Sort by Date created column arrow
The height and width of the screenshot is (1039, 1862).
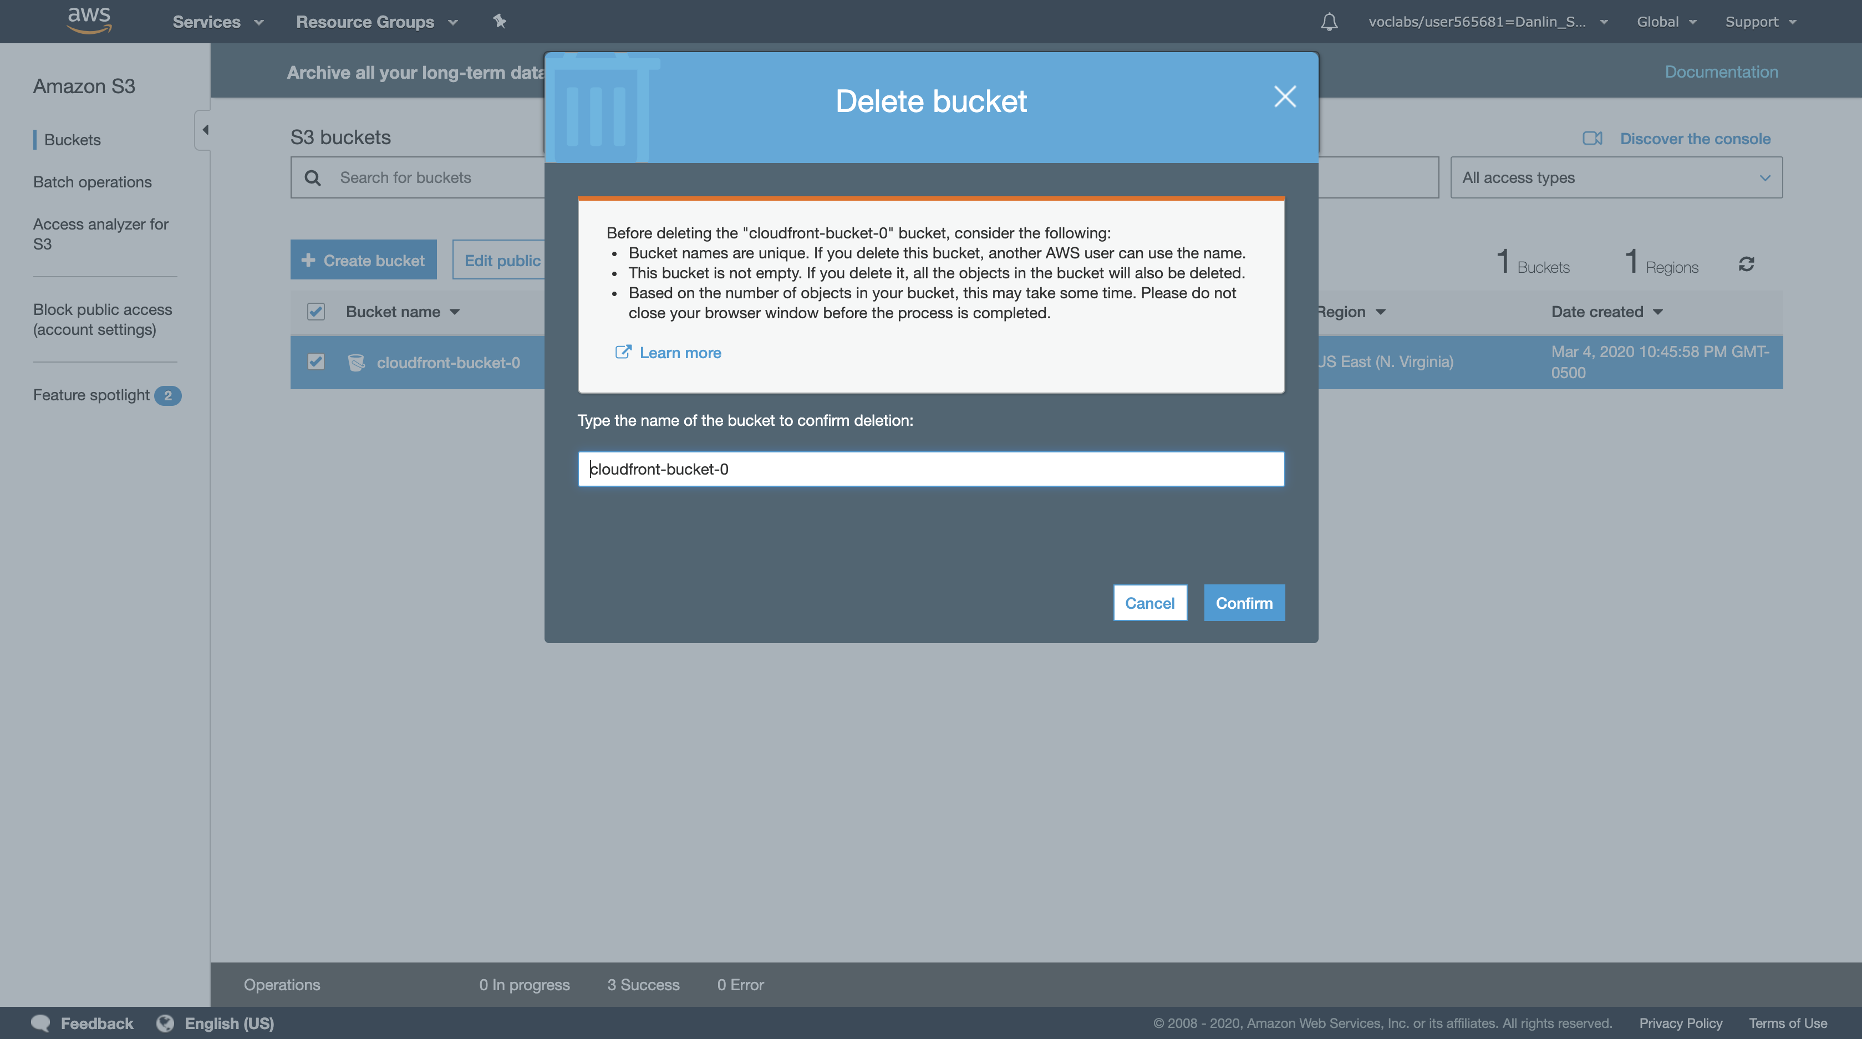1658,312
